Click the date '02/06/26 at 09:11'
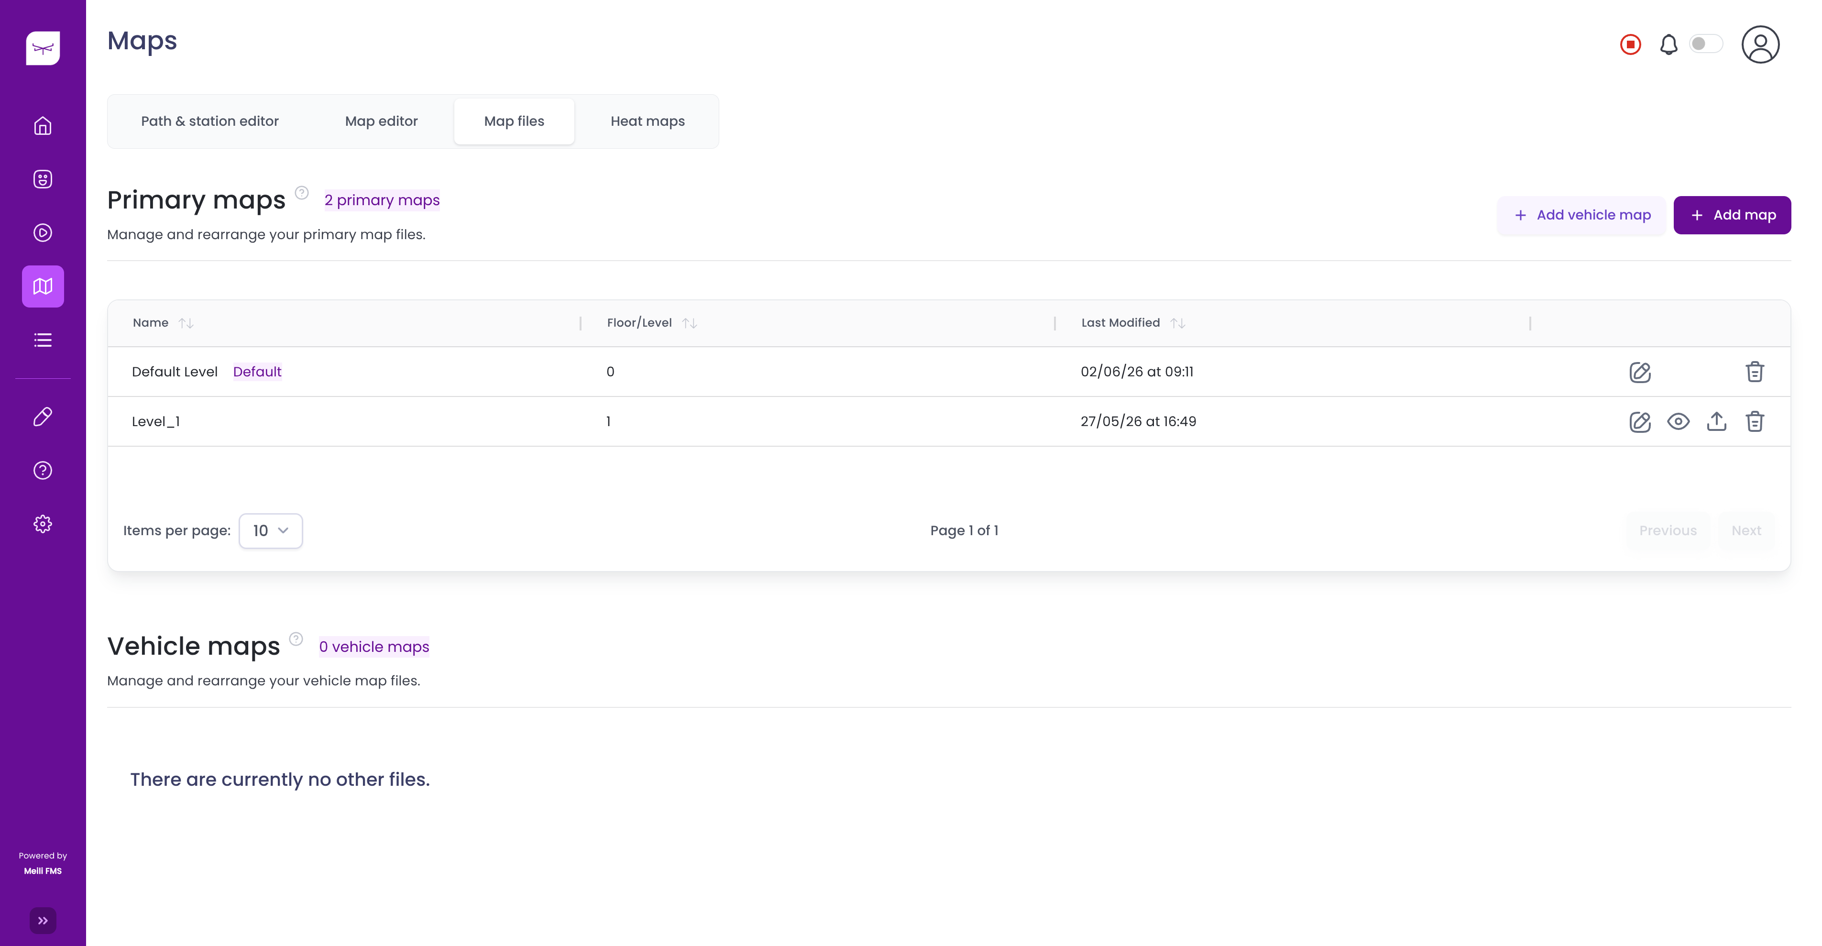 pos(1137,372)
